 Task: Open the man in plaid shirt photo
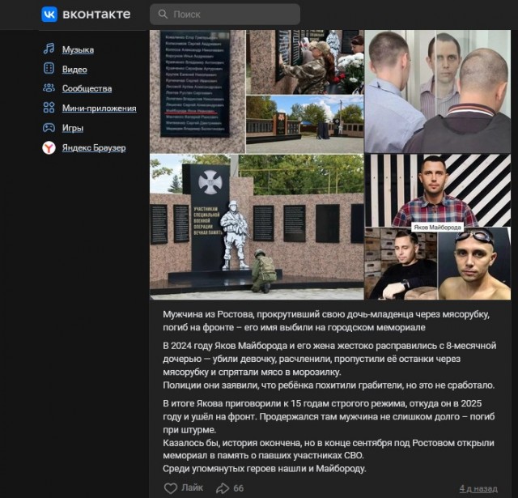point(438,190)
